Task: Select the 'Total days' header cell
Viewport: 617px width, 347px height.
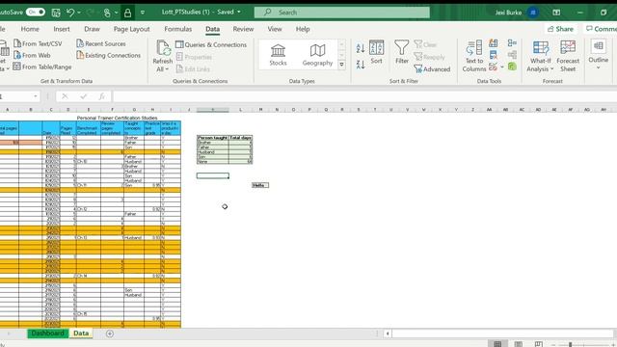Action: [x=240, y=138]
